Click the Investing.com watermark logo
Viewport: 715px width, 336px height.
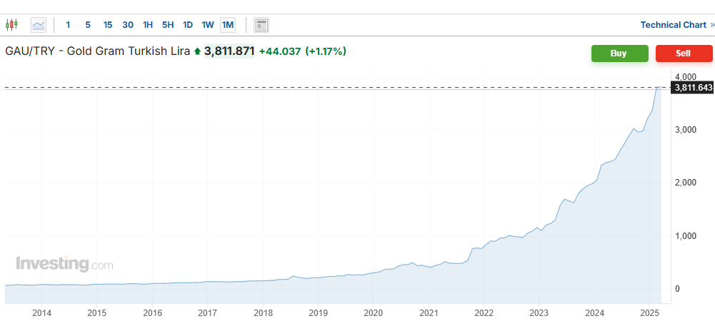click(x=64, y=264)
